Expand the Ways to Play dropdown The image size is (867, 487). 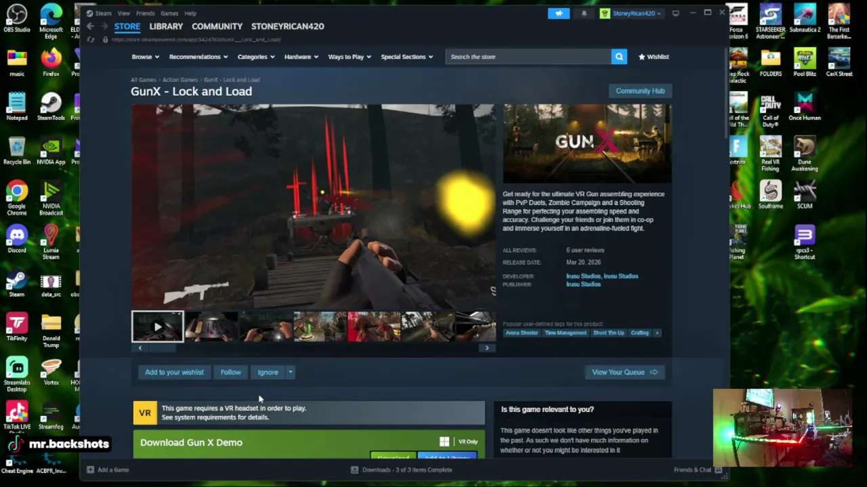(x=350, y=57)
